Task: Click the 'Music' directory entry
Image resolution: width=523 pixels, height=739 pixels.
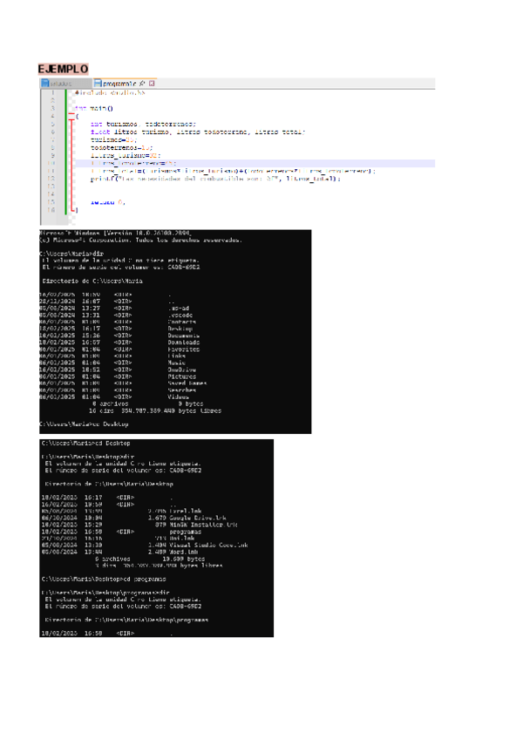Action: pos(176,363)
